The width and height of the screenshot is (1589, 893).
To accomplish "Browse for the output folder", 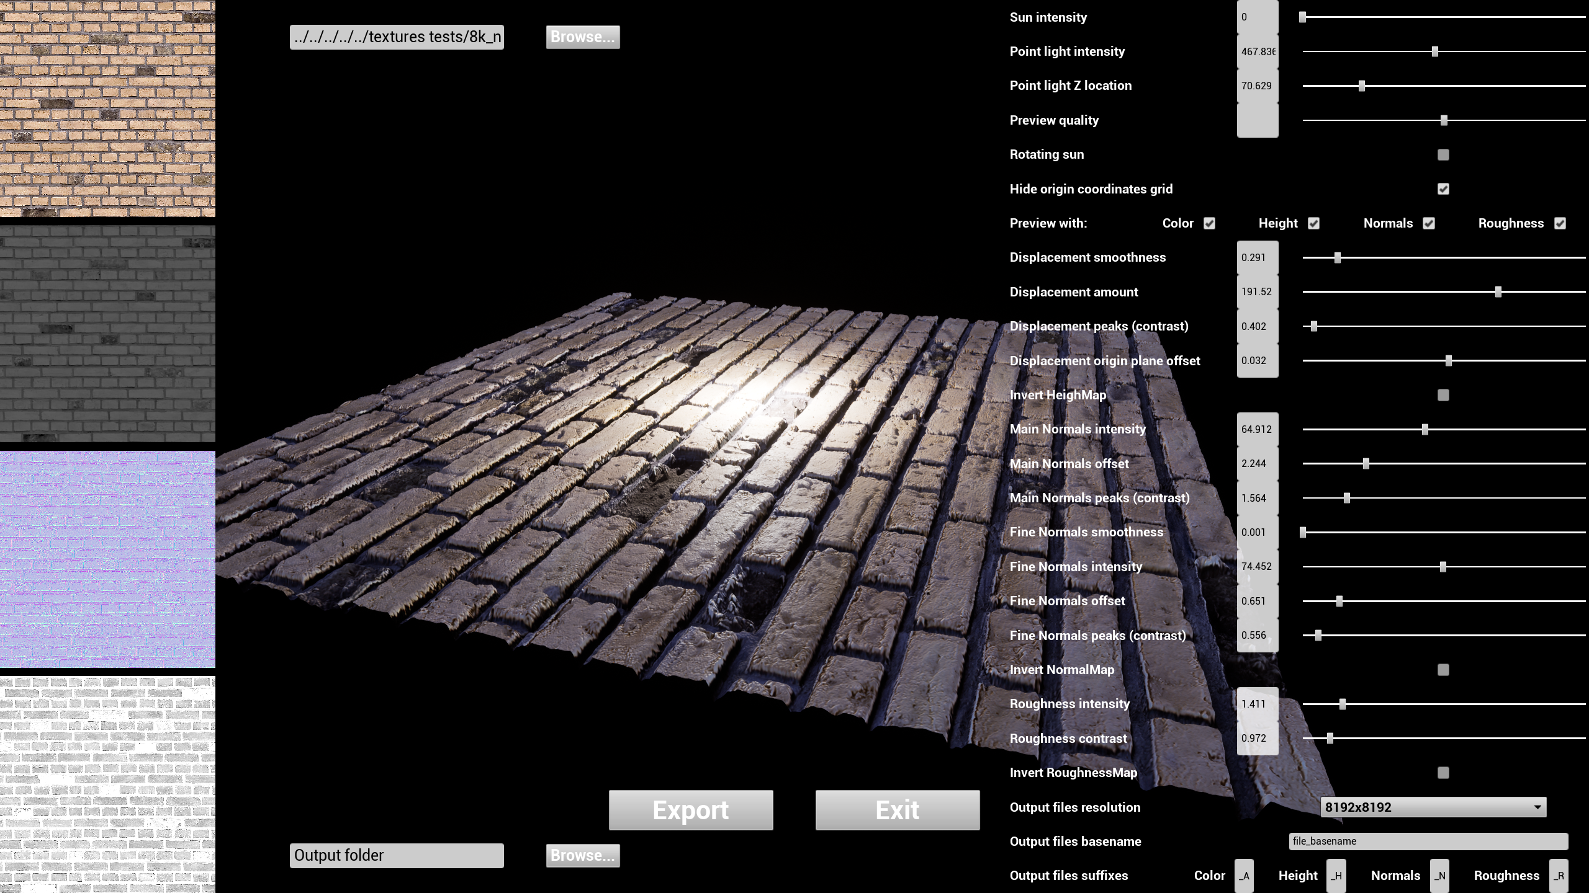I will click(x=582, y=855).
